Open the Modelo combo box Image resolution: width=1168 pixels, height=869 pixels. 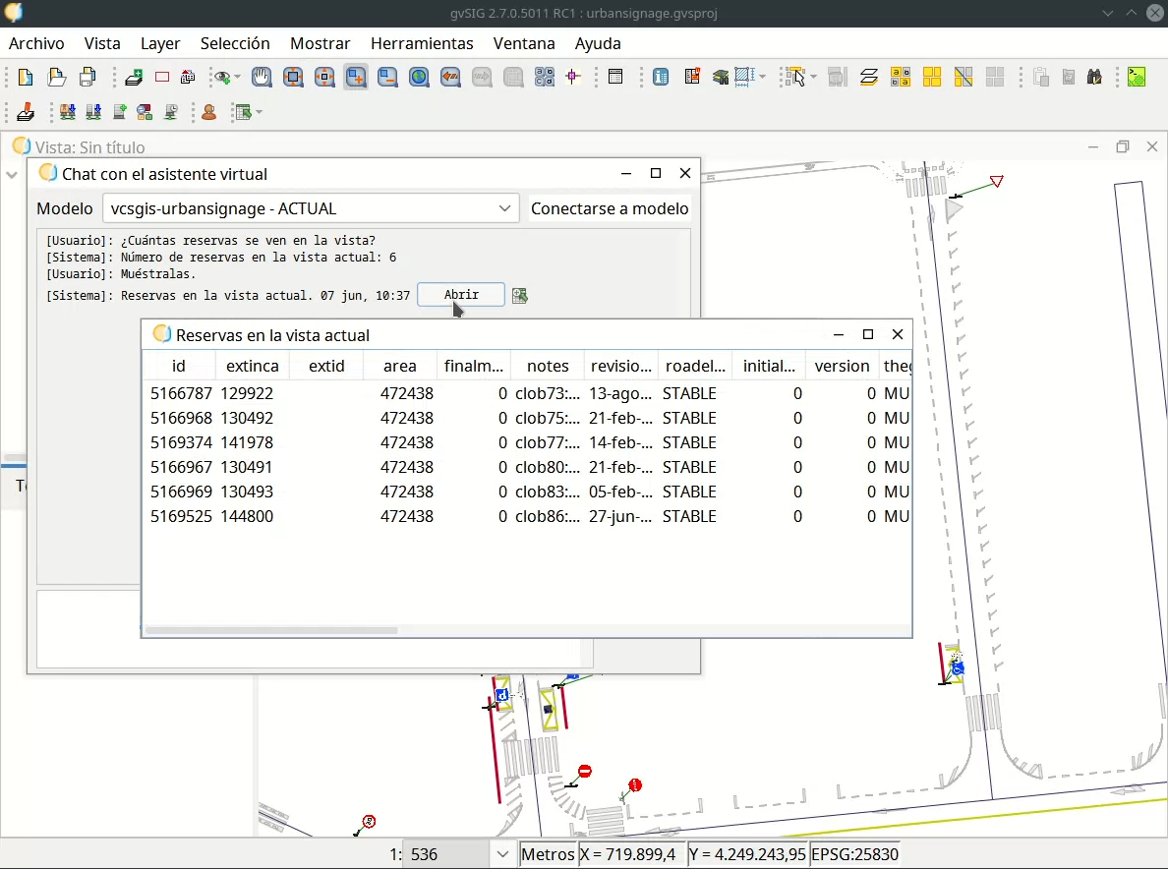coord(310,208)
